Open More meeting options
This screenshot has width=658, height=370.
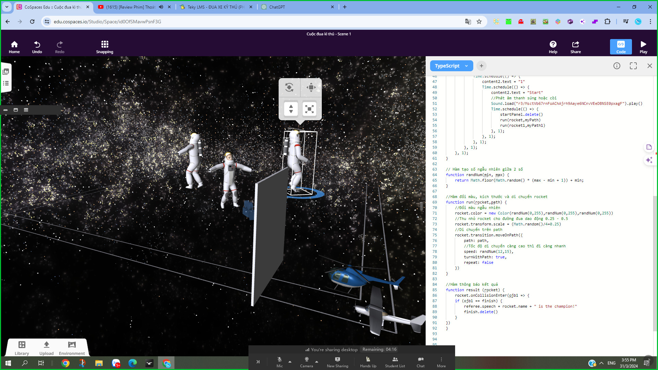point(441,362)
